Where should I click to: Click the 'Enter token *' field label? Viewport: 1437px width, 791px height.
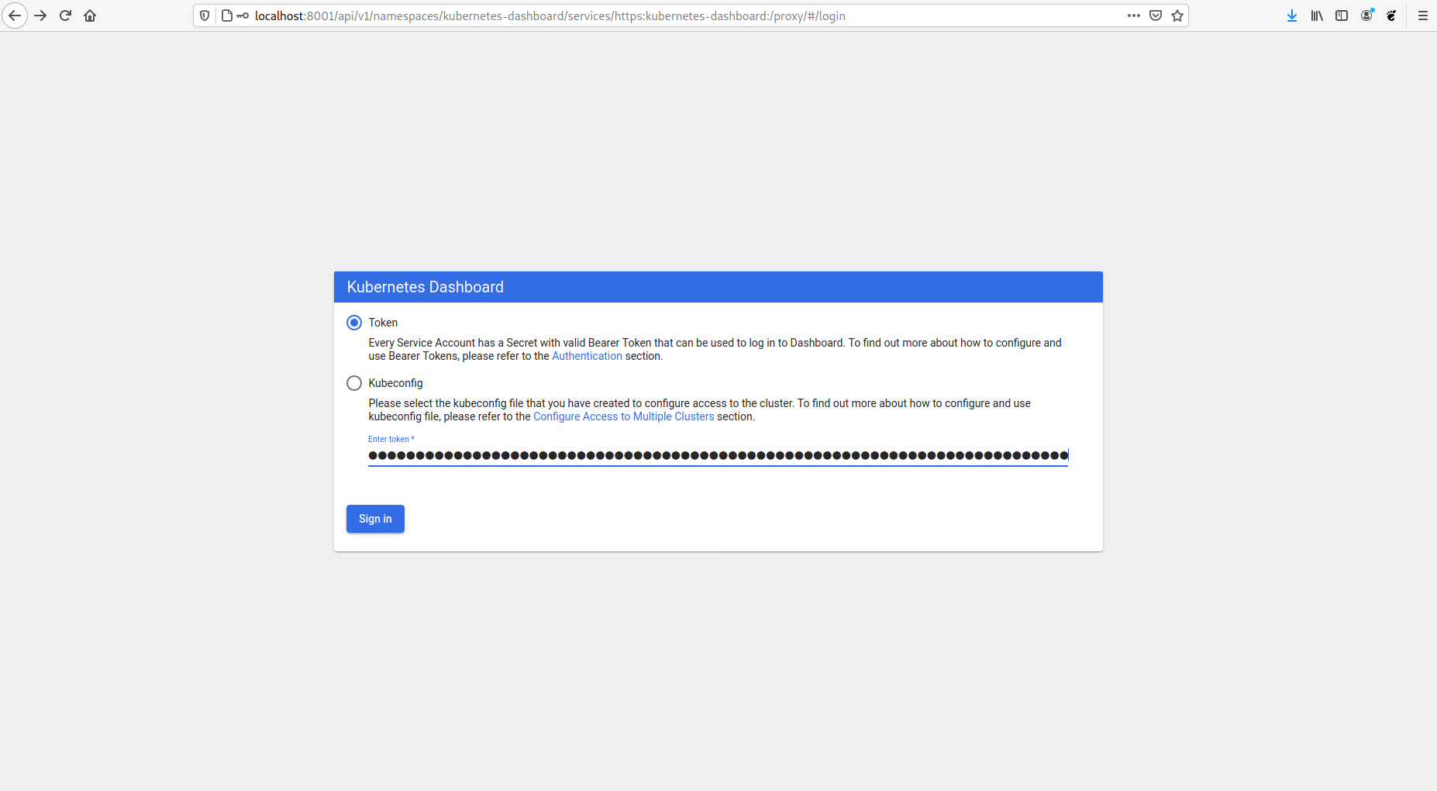[x=391, y=439]
